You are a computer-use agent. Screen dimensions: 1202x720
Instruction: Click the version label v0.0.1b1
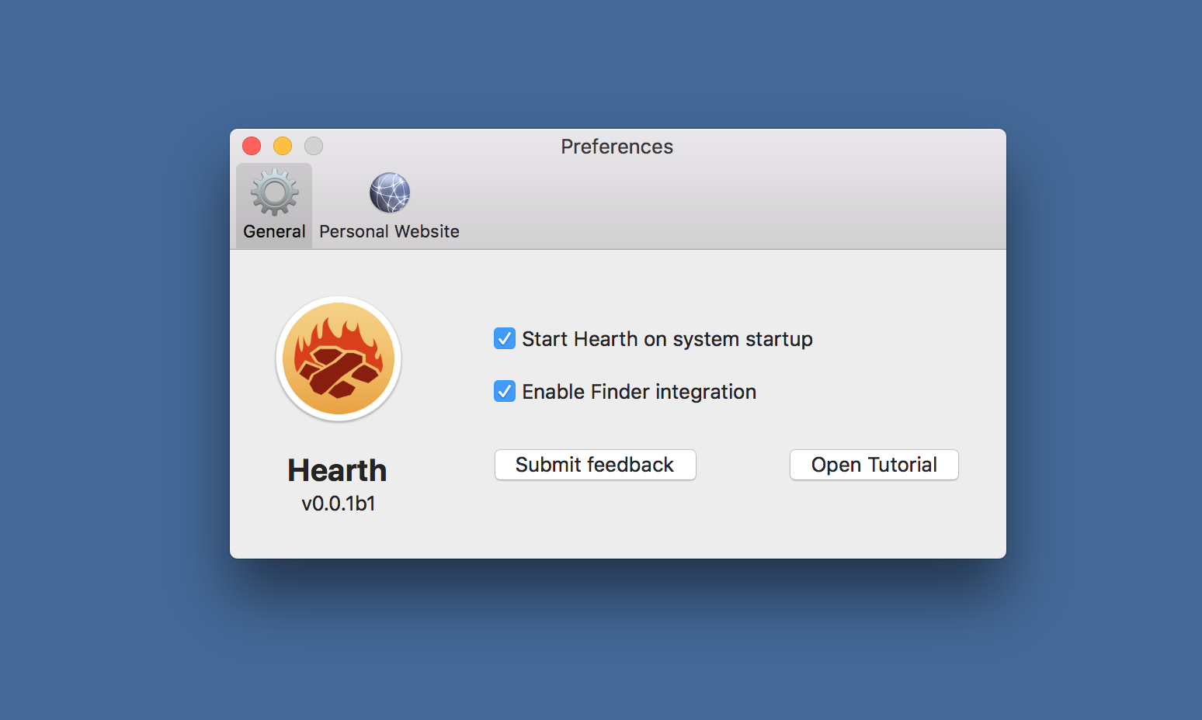coord(339,504)
